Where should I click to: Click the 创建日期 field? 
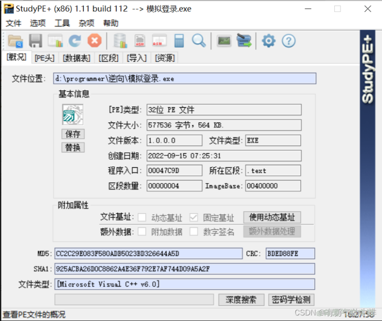pos(224,155)
